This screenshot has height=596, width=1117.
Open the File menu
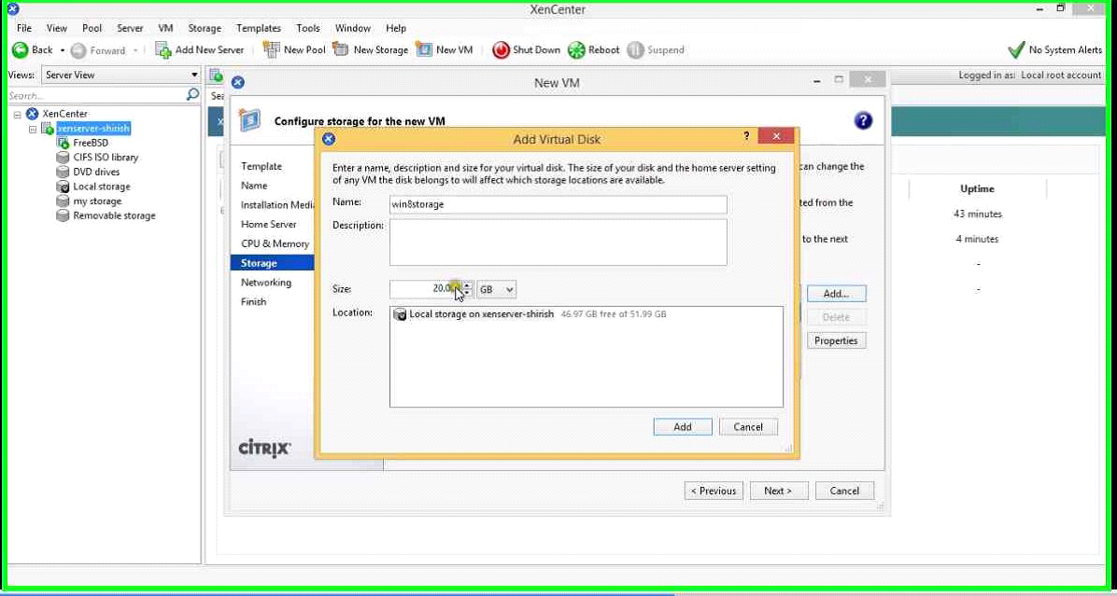tap(24, 29)
